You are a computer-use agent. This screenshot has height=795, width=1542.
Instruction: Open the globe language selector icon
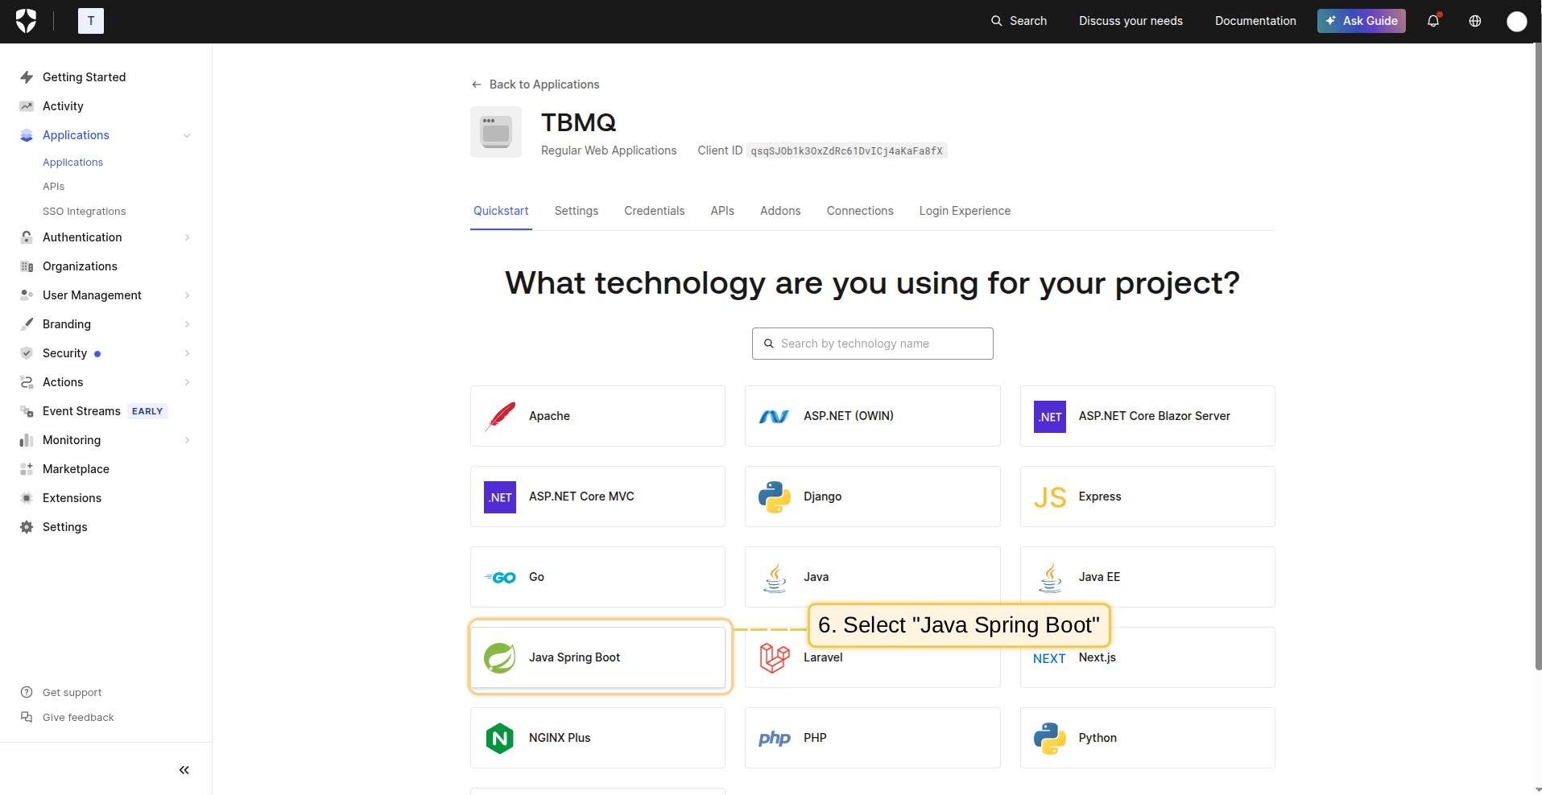coord(1475,21)
